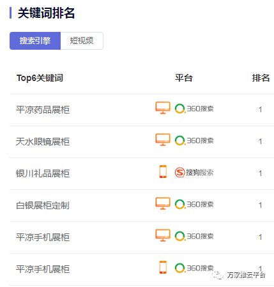
Task: Click mobile phone icon for 银川礼品展柜
Action: [x=163, y=172]
